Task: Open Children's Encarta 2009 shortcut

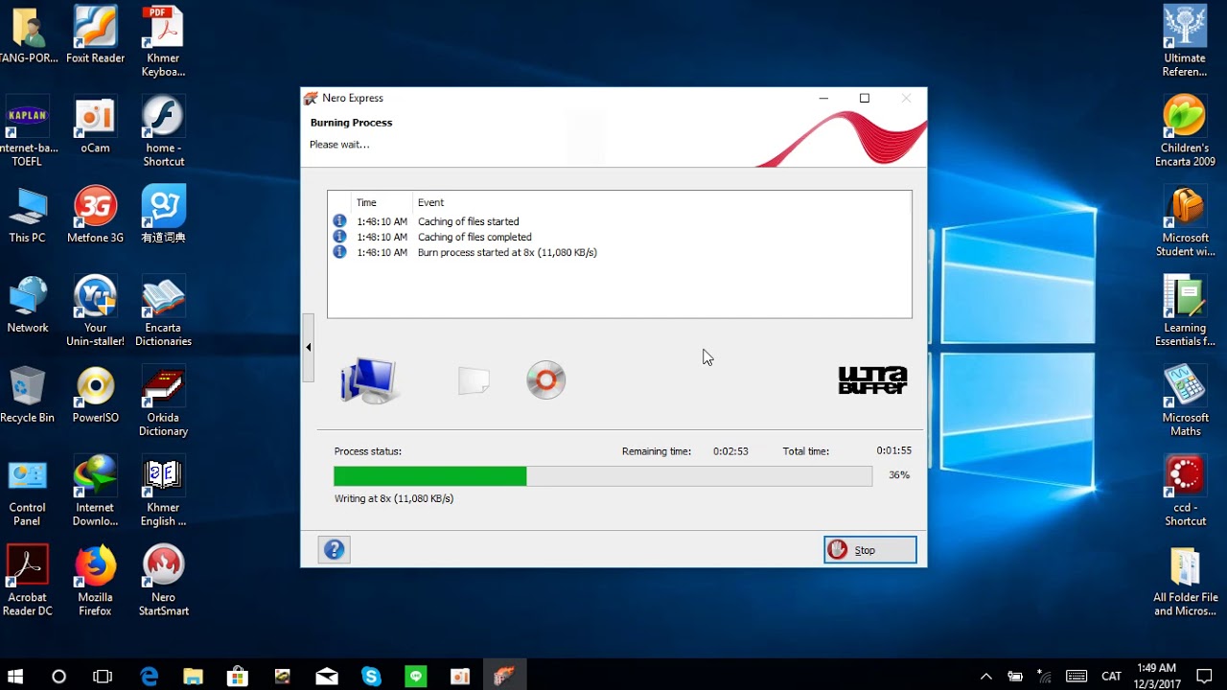Action: pos(1185,131)
